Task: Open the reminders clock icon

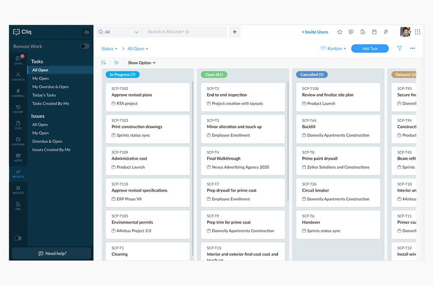Action: point(362,32)
